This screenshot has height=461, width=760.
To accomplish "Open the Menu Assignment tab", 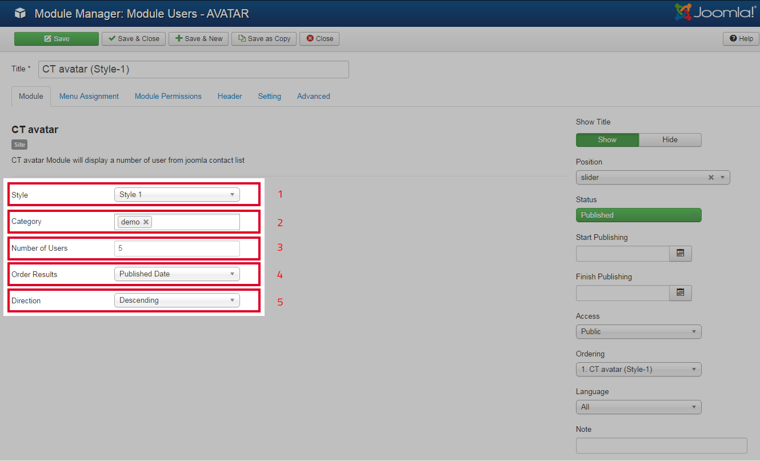I will (89, 97).
